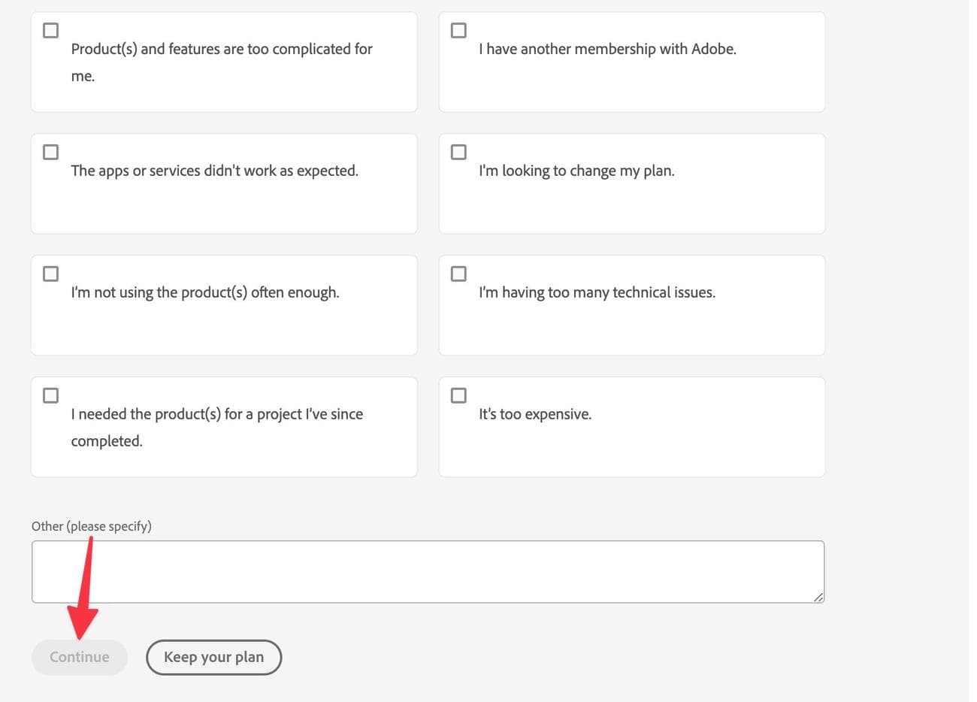Tick the checkbox for 'Product(s) and features are too complicated'
The image size is (977, 702).
[50, 31]
